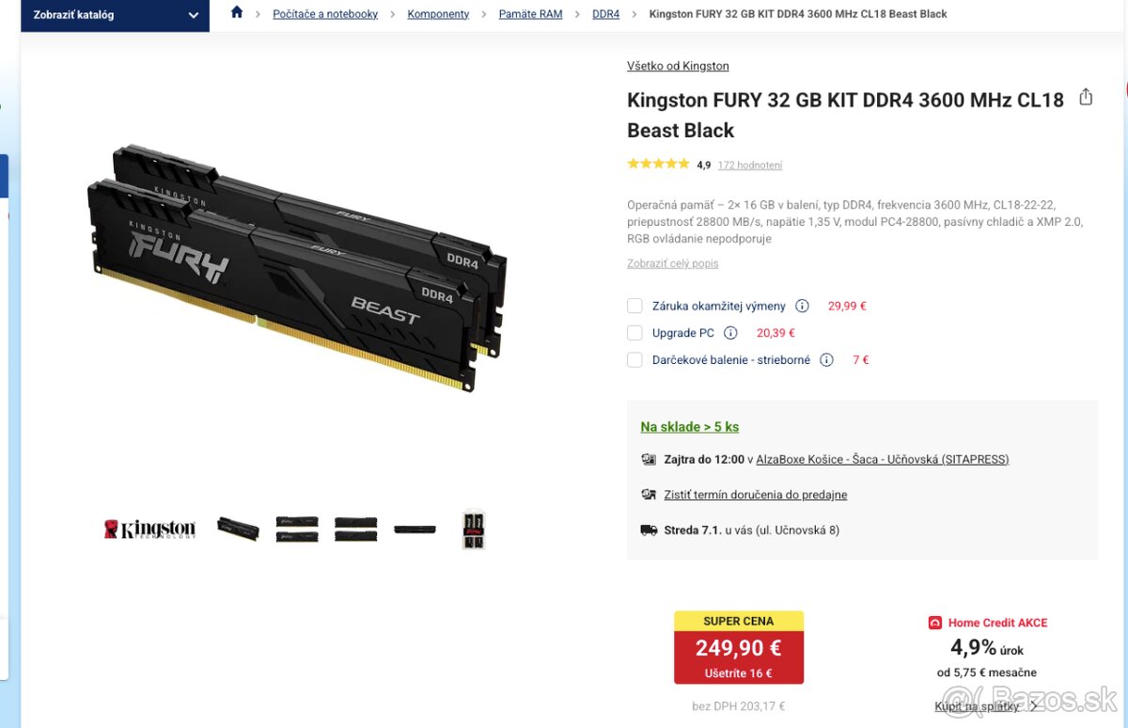Enable Záruka okamžitej výmeny checkbox
The width and height of the screenshot is (1128, 728).
tap(634, 306)
